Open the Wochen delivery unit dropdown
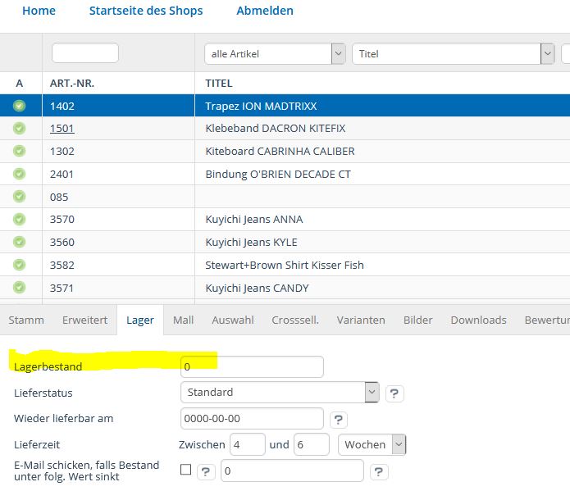Viewport: 570px width, 491px height. coord(372,444)
